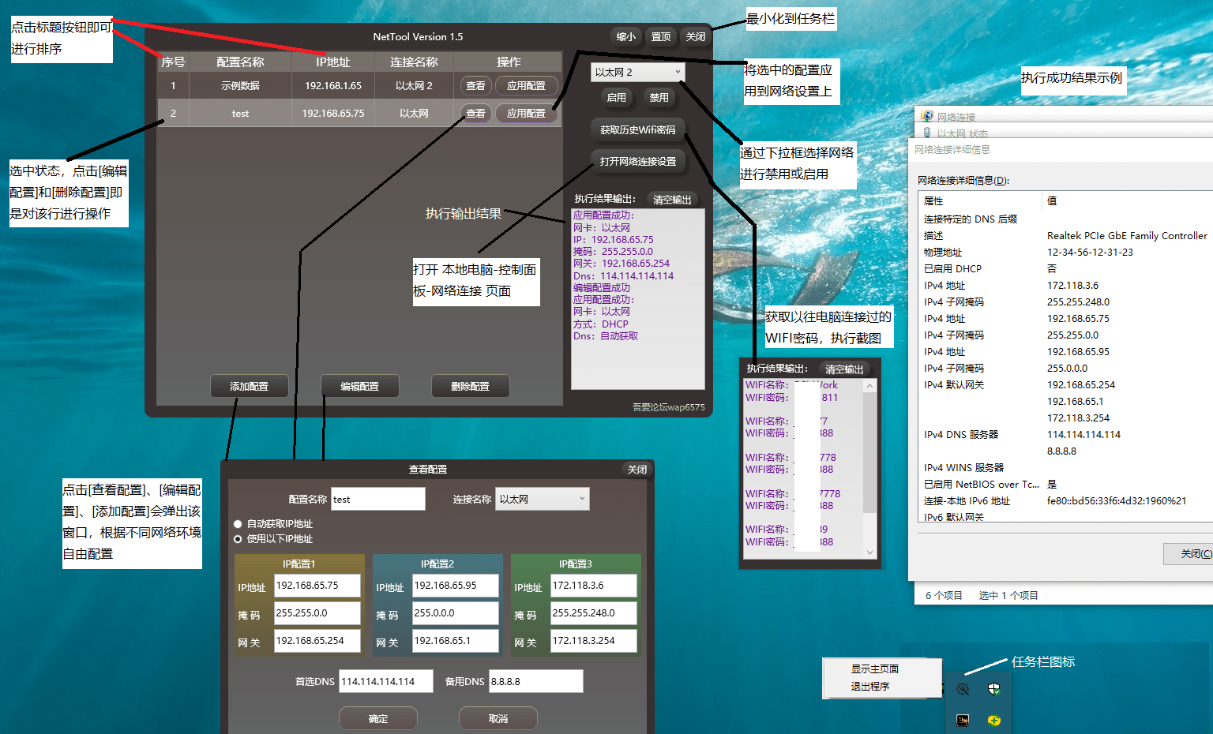Click the 网络连接 window title icon
1213x734 pixels.
click(x=927, y=117)
